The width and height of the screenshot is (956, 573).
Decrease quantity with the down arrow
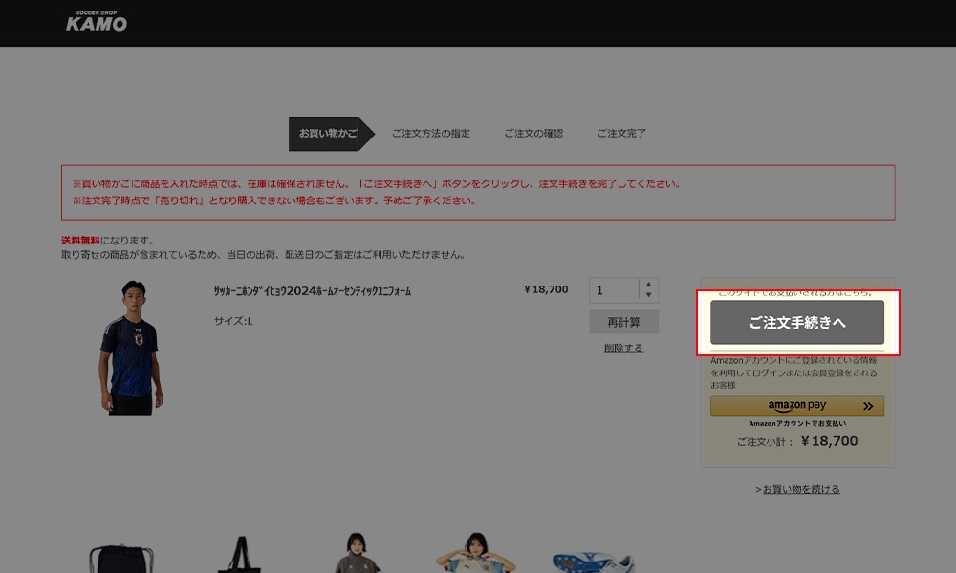[648, 295]
